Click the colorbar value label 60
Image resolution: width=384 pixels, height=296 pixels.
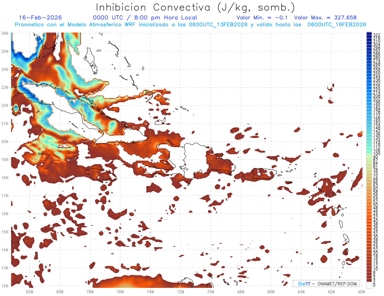(376, 189)
